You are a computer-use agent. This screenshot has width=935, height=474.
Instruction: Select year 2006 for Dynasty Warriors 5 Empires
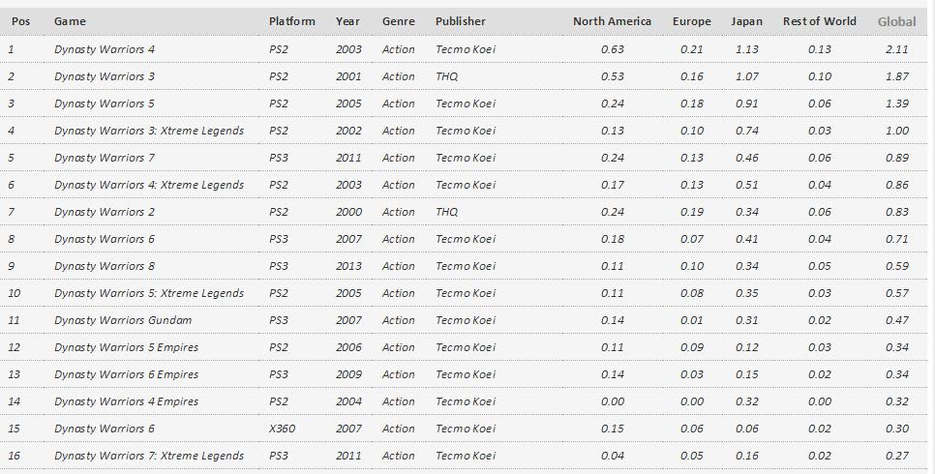pyautogui.click(x=348, y=347)
